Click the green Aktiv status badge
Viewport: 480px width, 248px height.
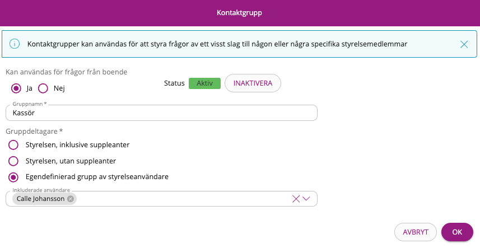pos(204,83)
